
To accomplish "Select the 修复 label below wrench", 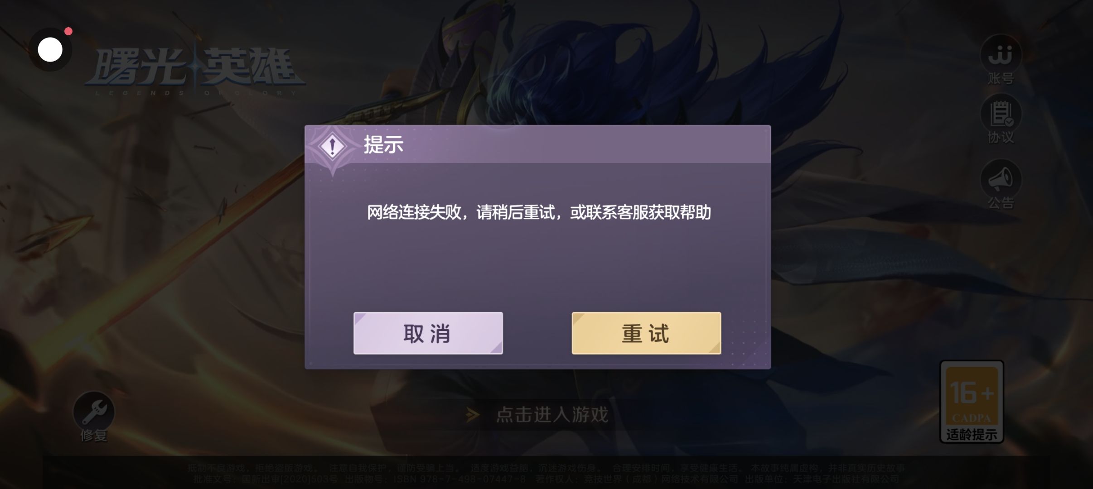I will tap(94, 435).
